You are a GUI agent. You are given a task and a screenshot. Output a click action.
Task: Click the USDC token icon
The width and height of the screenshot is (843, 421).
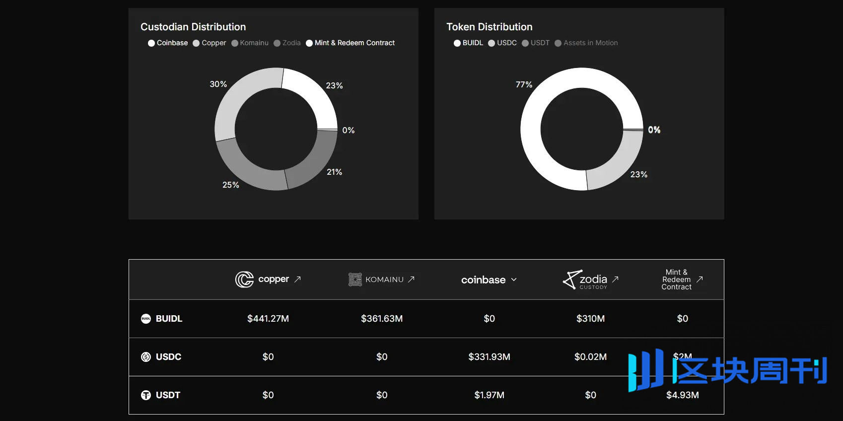tap(146, 357)
